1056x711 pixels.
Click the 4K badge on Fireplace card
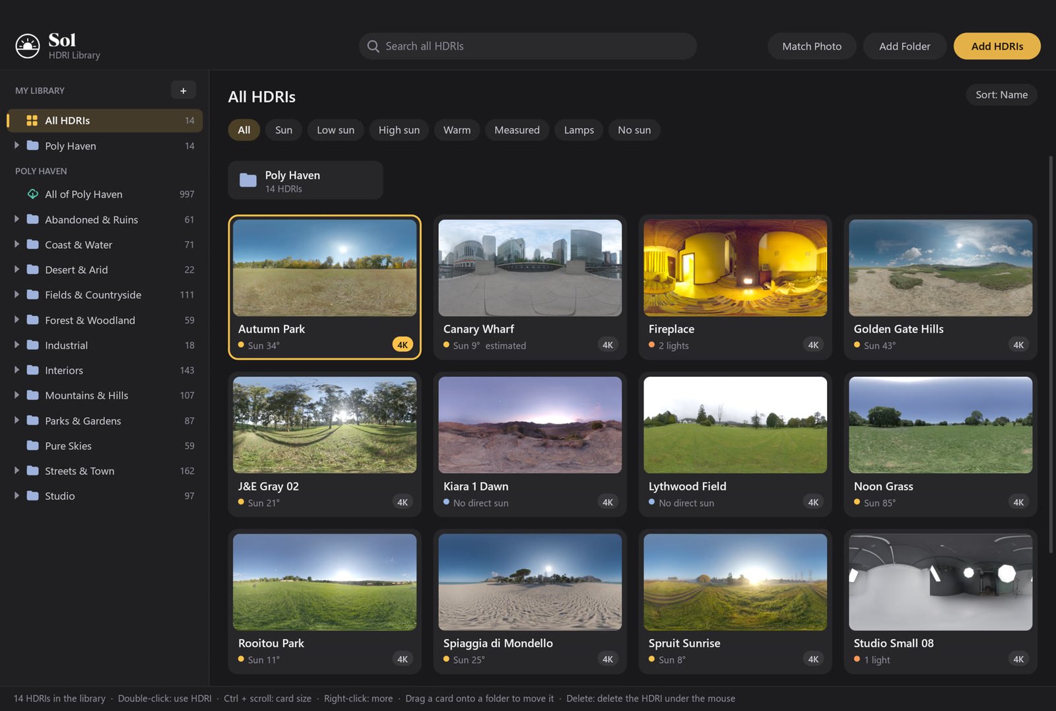pyautogui.click(x=813, y=345)
